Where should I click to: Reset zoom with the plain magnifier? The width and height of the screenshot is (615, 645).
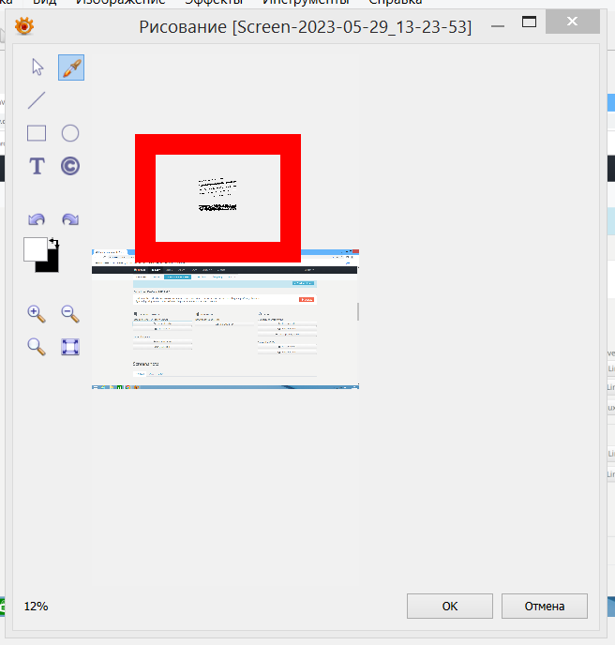point(37,347)
